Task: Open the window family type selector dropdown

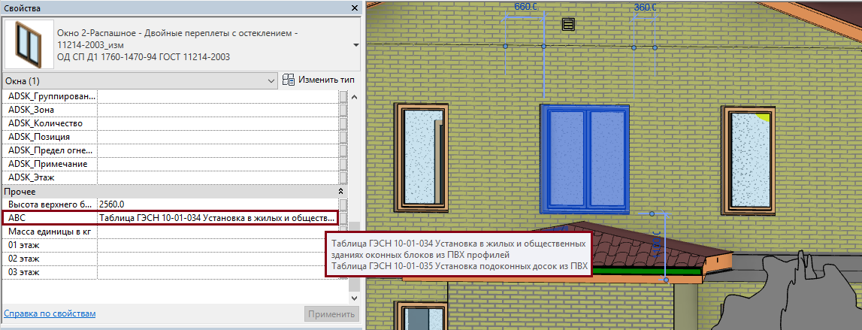Action: click(355, 45)
